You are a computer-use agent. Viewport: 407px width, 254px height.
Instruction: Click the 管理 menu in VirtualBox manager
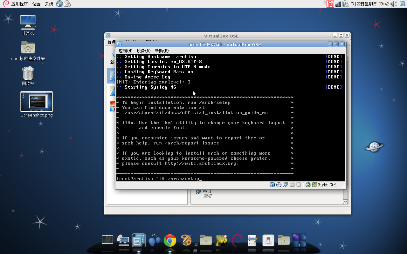point(111,42)
